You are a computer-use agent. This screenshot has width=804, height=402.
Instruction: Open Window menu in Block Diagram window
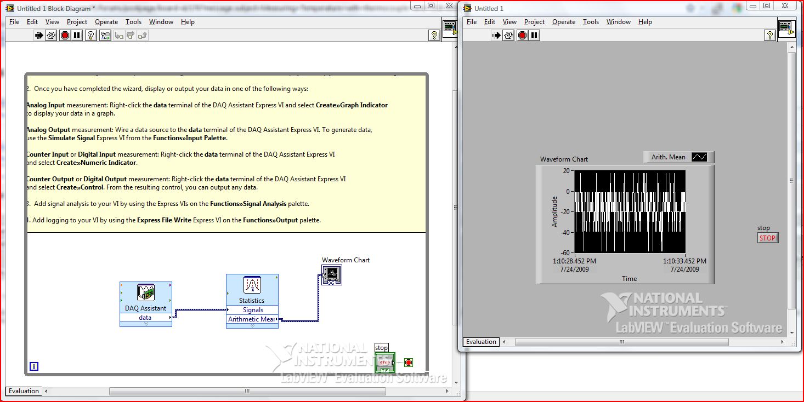coord(161,22)
